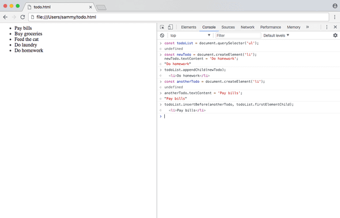Close the DevTools panel

(335, 27)
